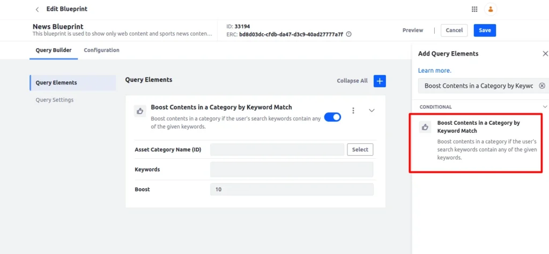This screenshot has height=254, width=549.
Task: Add a query element with plus button
Action: point(380,81)
